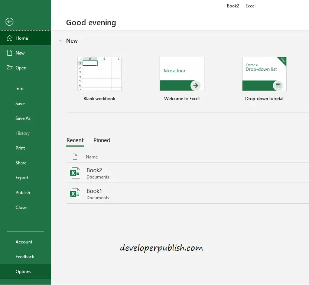Click the Open folder icon in sidebar
This screenshot has height=285, width=309.
pyautogui.click(x=9, y=68)
